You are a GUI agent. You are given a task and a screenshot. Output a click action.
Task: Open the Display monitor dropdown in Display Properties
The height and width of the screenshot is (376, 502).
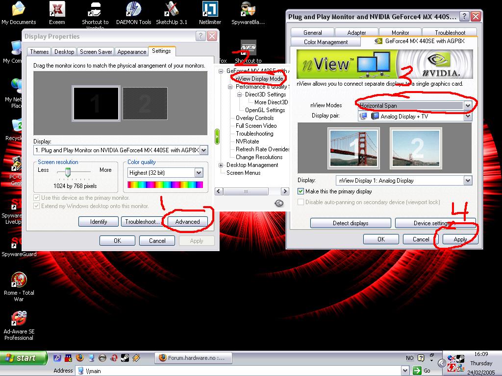(203, 150)
